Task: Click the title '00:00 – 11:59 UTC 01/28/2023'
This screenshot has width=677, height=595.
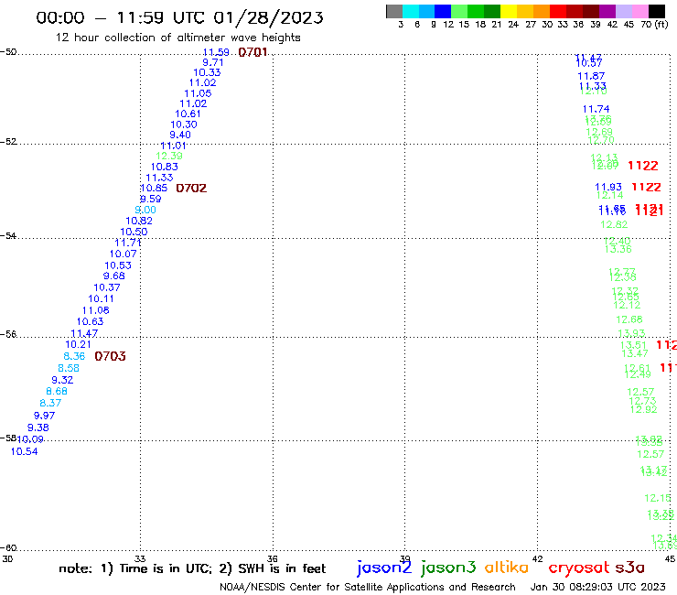Action: 179,17
